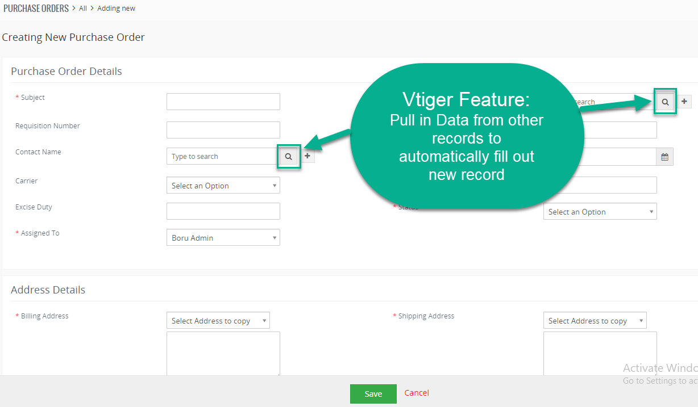Click the red Cancel link
The height and width of the screenshot is (407, 698).
417,393
